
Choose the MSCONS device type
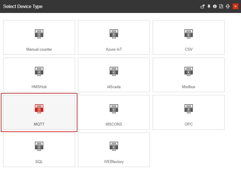tap(114, 109)
